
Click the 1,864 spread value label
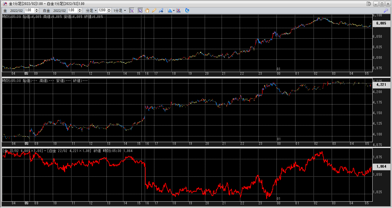click(381, 166)
